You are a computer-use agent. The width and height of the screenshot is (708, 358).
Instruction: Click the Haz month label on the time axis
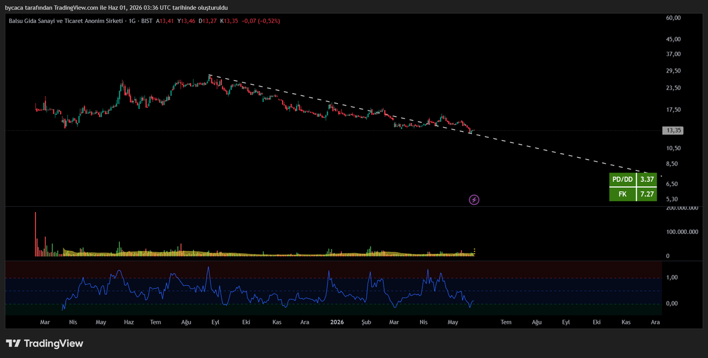click(x=129, y=323)
